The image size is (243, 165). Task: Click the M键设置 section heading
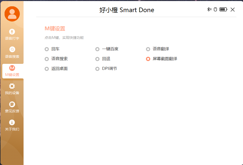55,29
